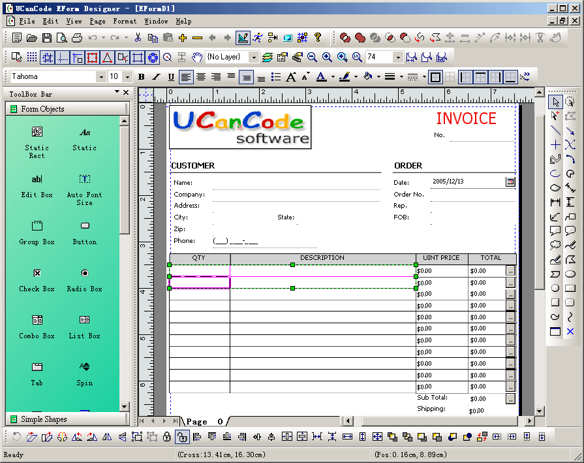Viewport: 584px width, 463px height.
Task: Click the Copy icon
Action: tap(153, 38)
